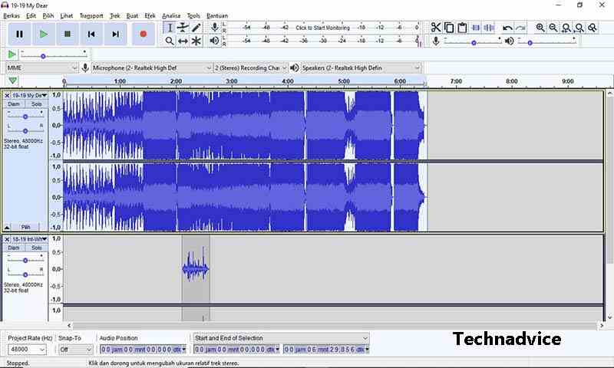
Task: Click the first track's gain slider
Action: 25,117
